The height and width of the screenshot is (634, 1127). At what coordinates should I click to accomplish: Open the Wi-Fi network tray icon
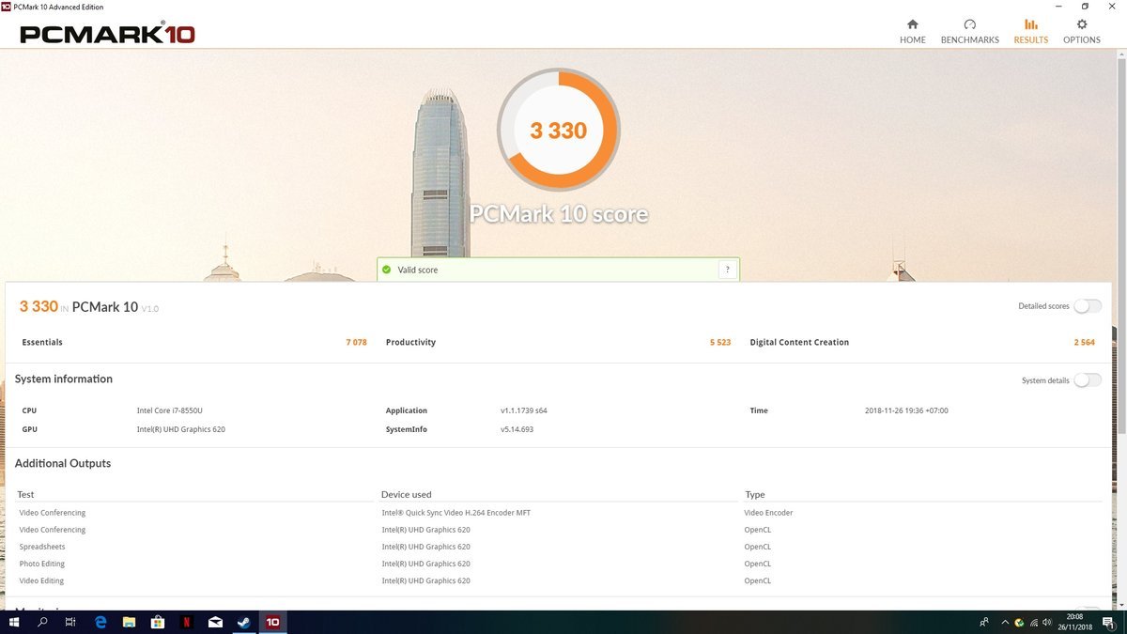pos(1033,622)
